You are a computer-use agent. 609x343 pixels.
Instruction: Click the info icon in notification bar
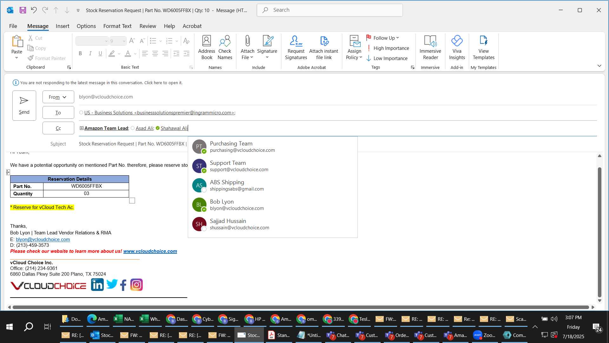click(x=16, y=83)
